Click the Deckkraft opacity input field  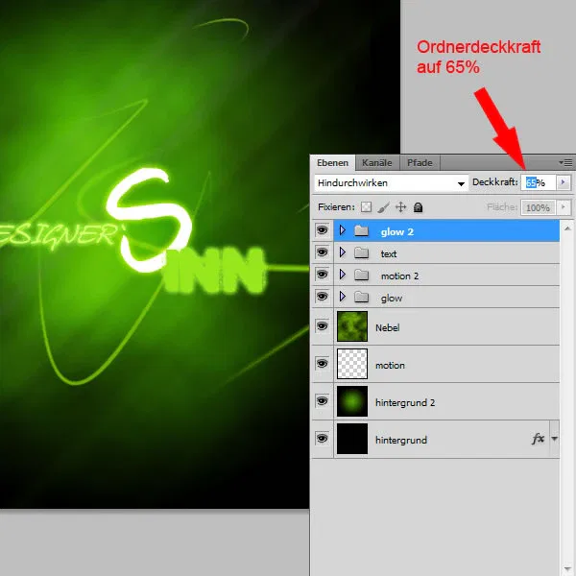click(539, 182)
